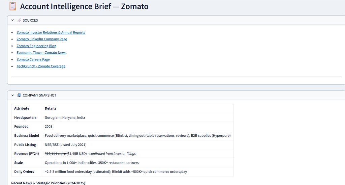This screenshot has width=345, height=185.
Task: Click the COMPANY SNAPSHOT heading text
Action: (x=39, y=95)
